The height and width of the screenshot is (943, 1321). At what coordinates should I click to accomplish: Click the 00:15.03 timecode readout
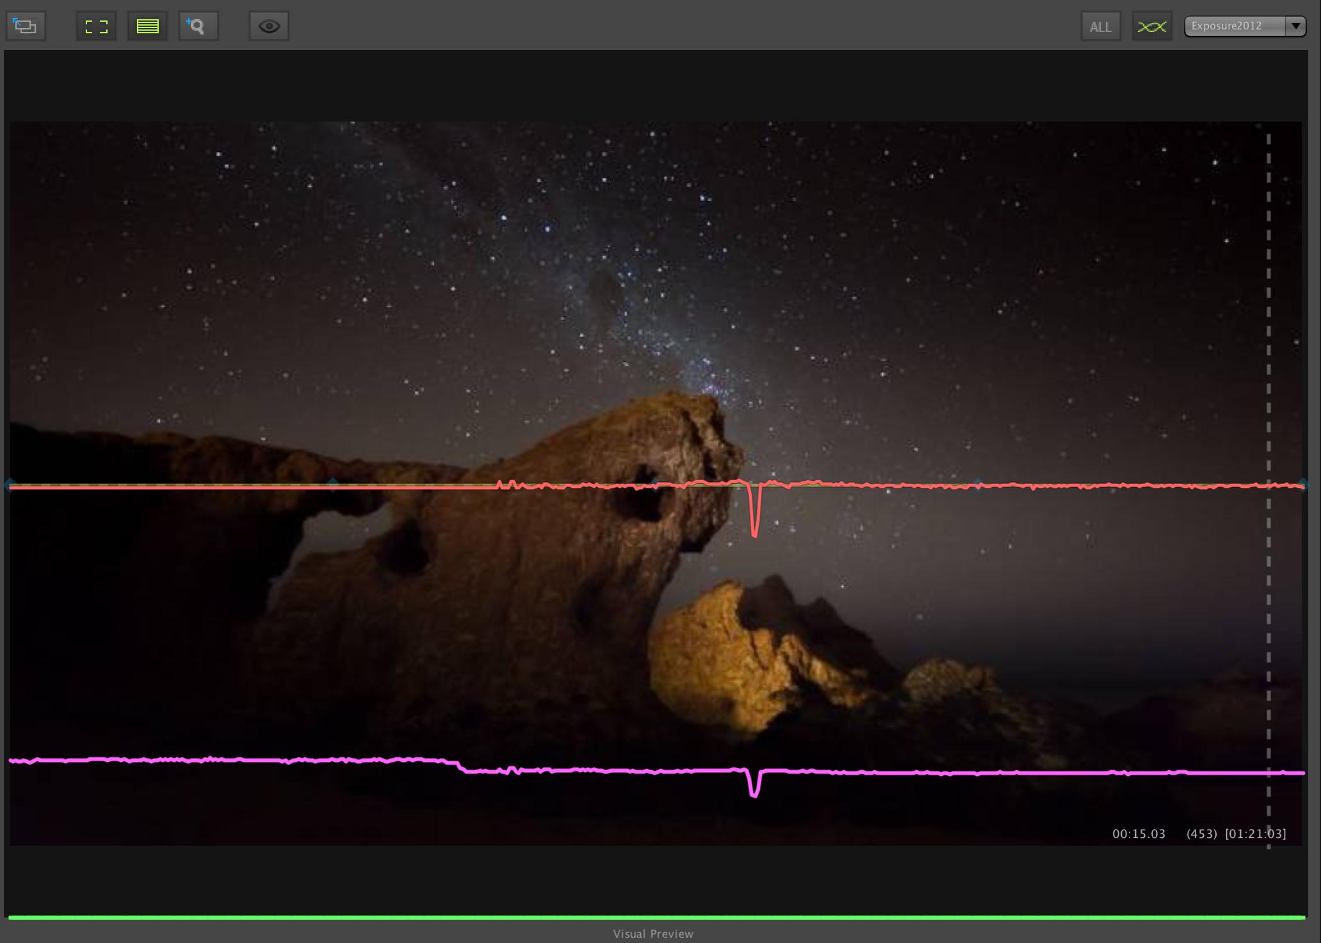(1139, 834)
